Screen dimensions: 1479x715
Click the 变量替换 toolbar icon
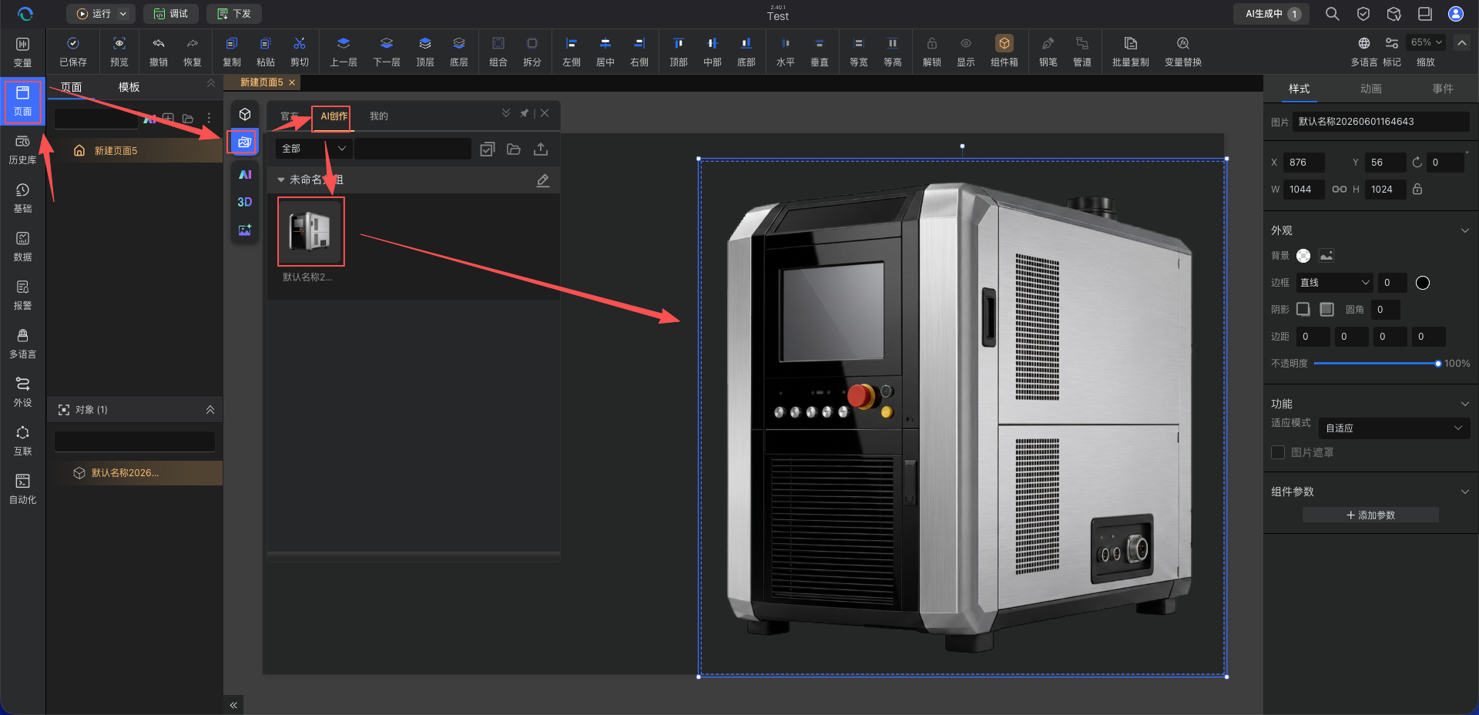[1182, 51]
